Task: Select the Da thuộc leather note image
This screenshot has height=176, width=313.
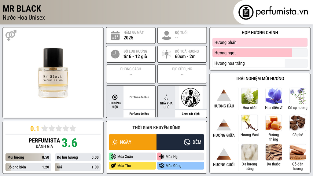Action: click(x=274, y=152)
